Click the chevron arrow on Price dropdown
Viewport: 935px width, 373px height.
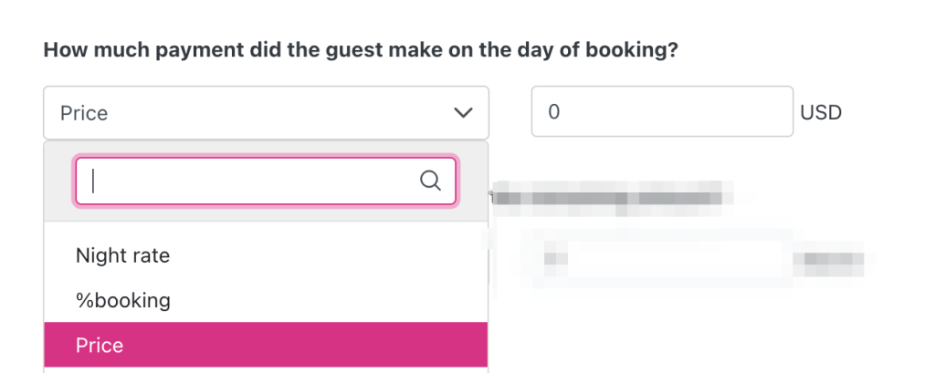pyautogui.click(x=464, y=113)
